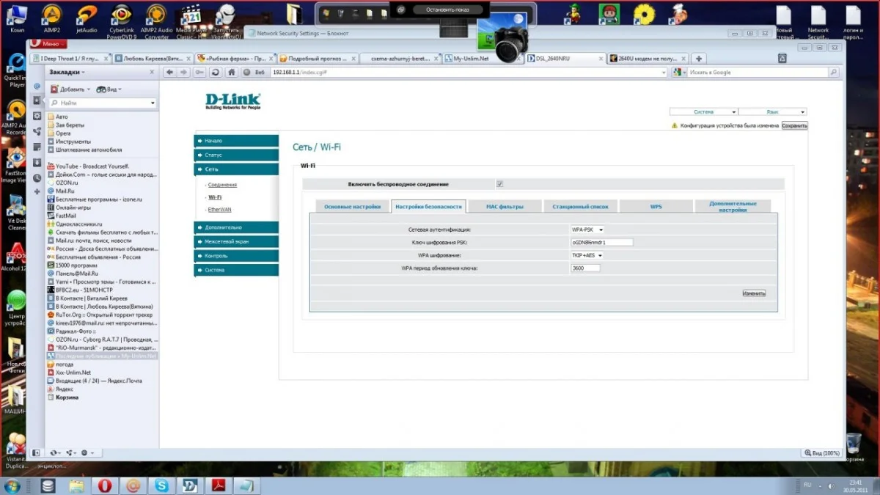The width and height of the screenshot is (880, 495).
Task: Reload the page with the refresh icon
Action: coord(216,72)
